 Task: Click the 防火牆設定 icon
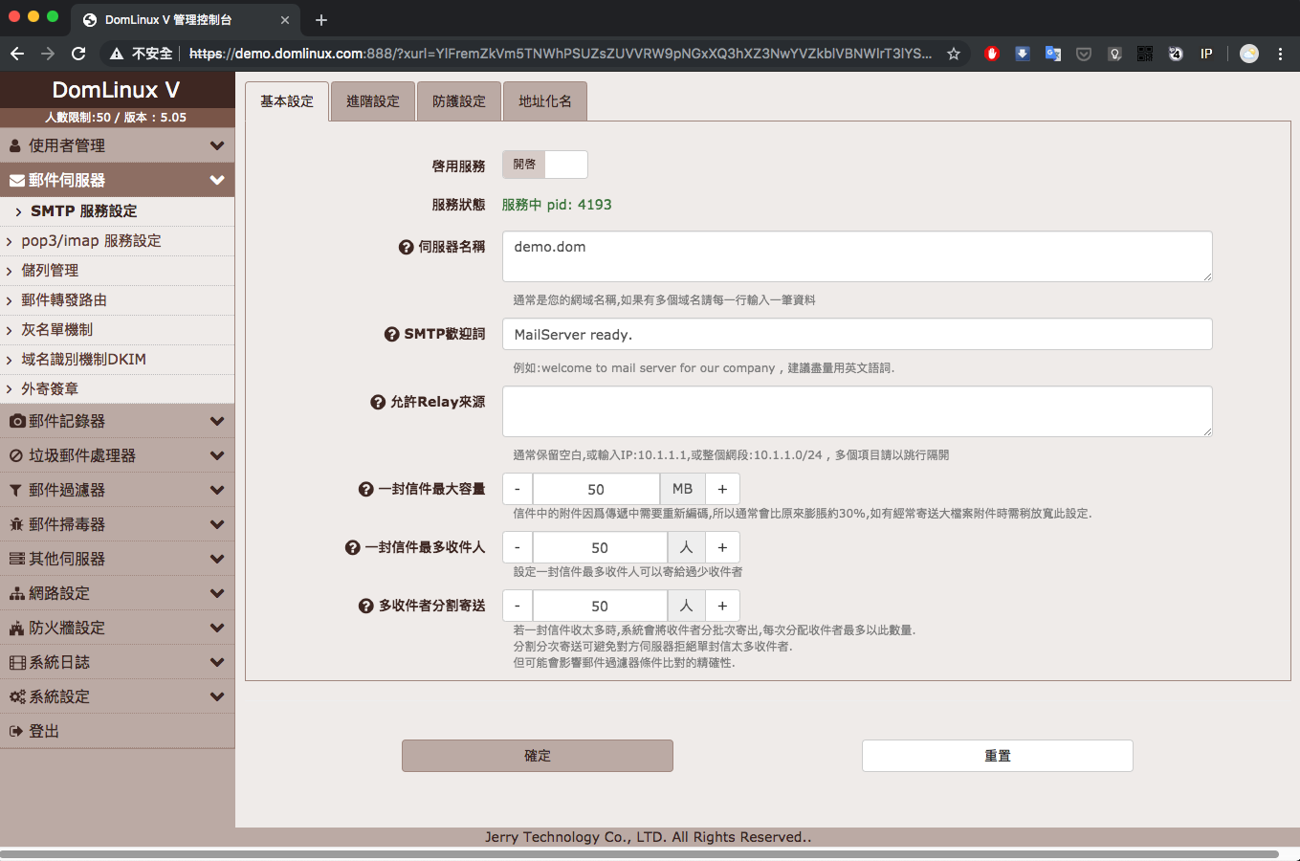17,629
